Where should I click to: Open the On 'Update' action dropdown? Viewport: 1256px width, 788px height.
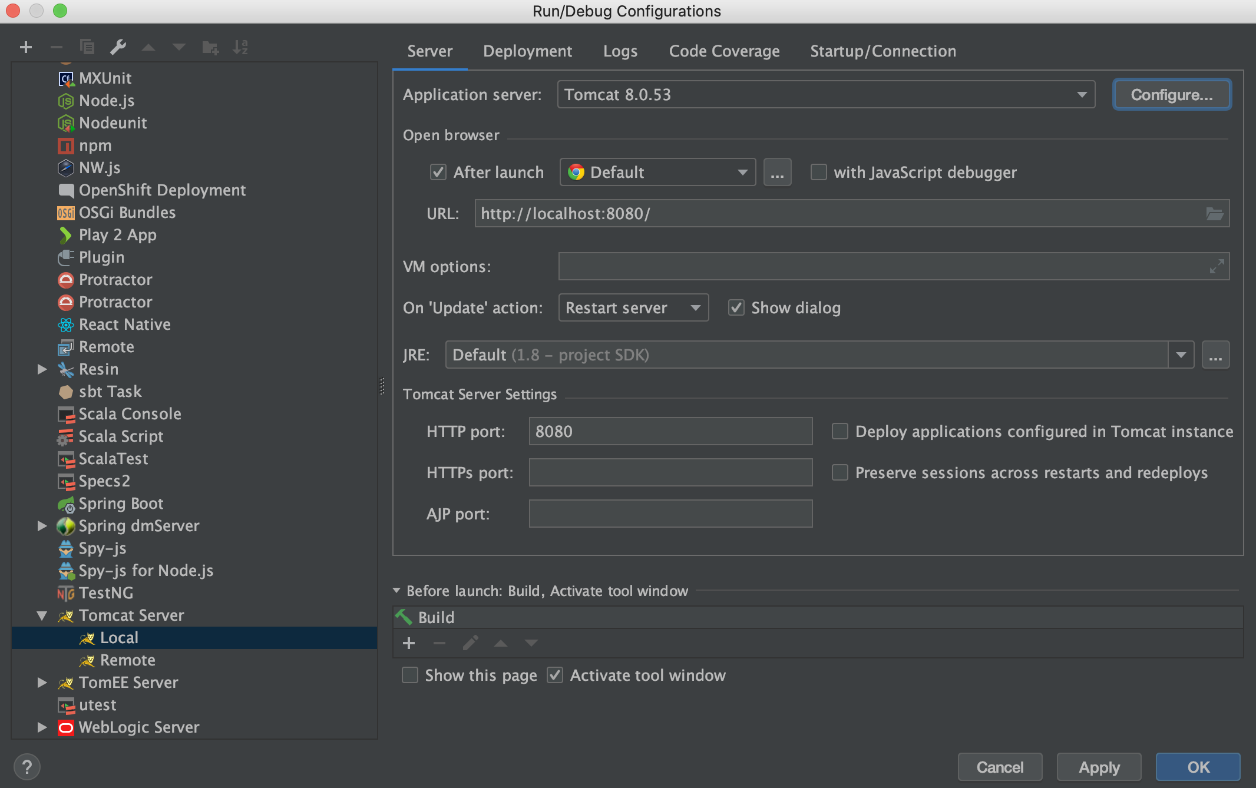click(x=633, y=308)
